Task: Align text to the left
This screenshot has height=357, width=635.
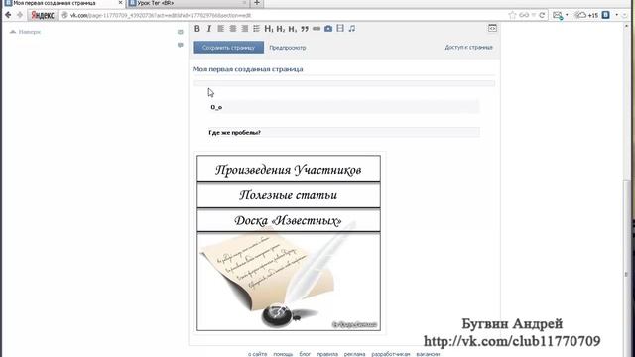Action: tap(220, 29)
